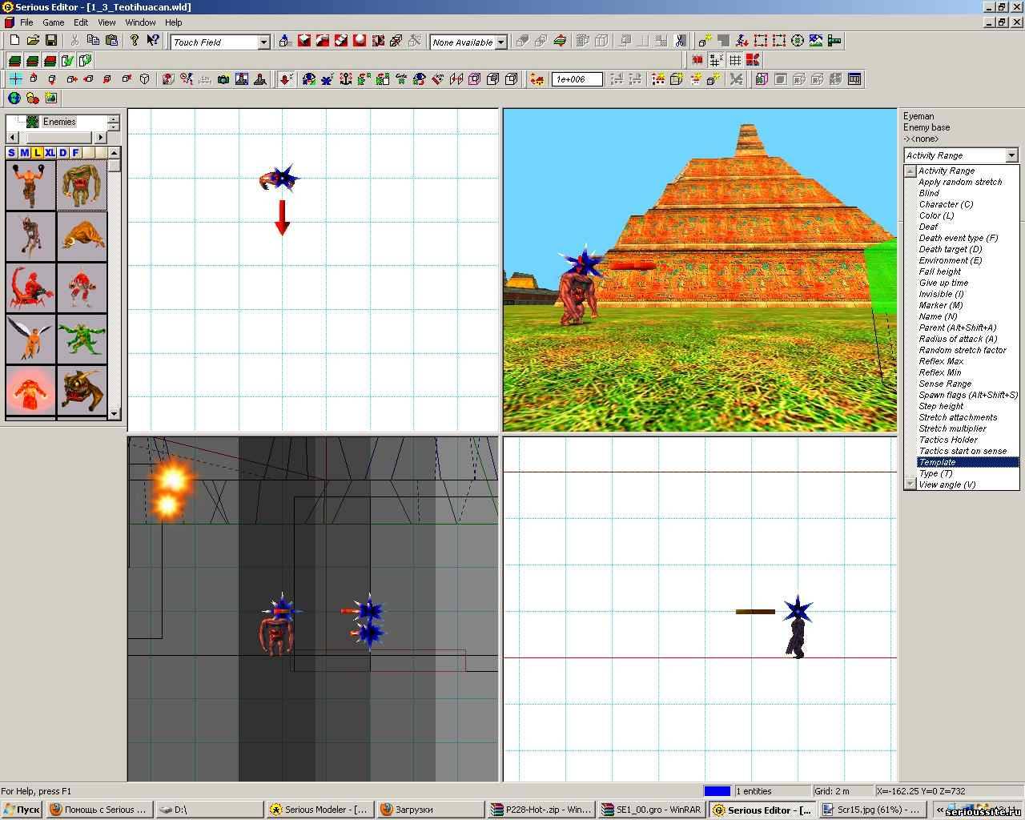This screenshot has width=1025, height=820.
Task: Click the window panel icon at toolbar end
Action: pyautogui.click(x=854, y=79)
